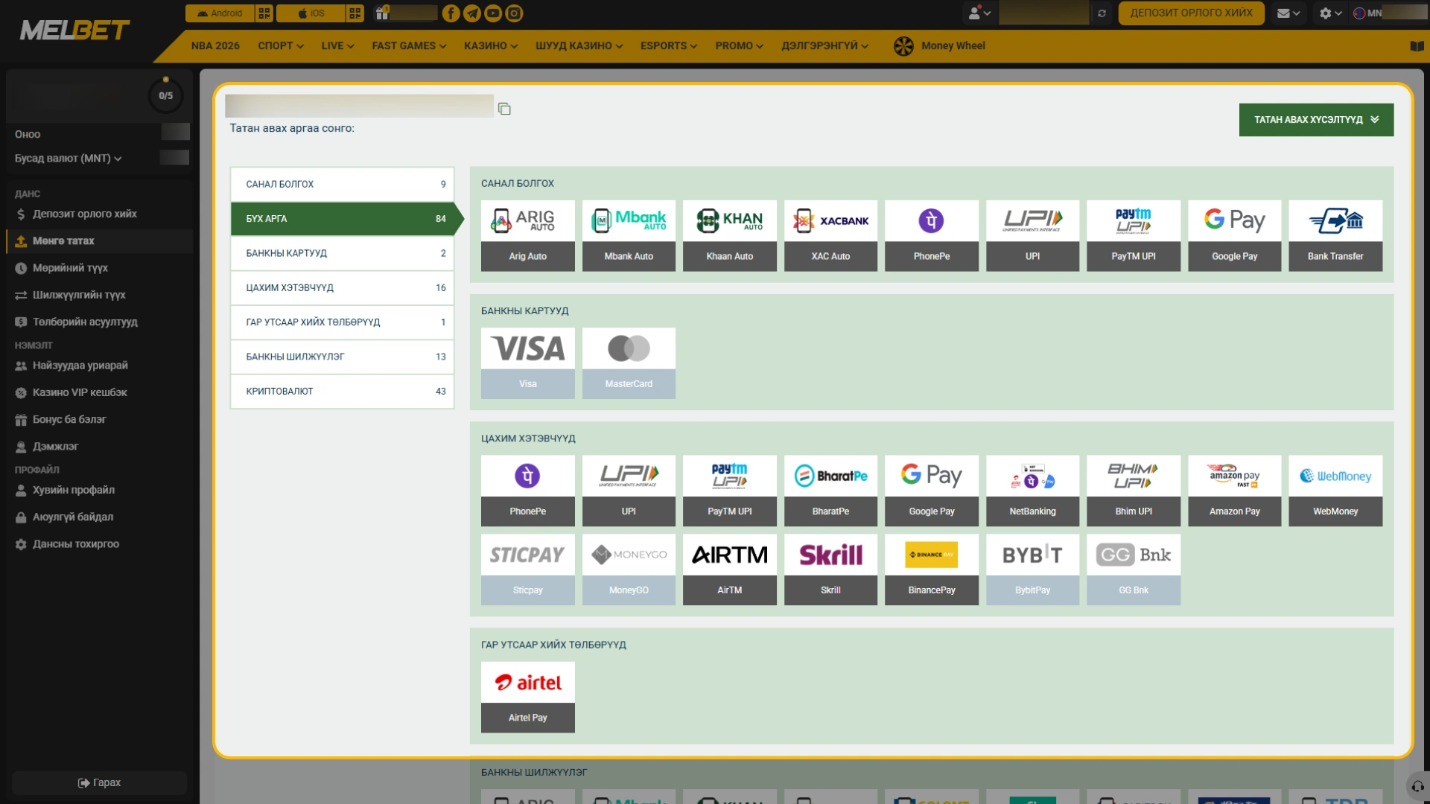The image size is (1430, 804).
Task: Expand the ШУУД КАЗИНО menu
Action: 579,46
